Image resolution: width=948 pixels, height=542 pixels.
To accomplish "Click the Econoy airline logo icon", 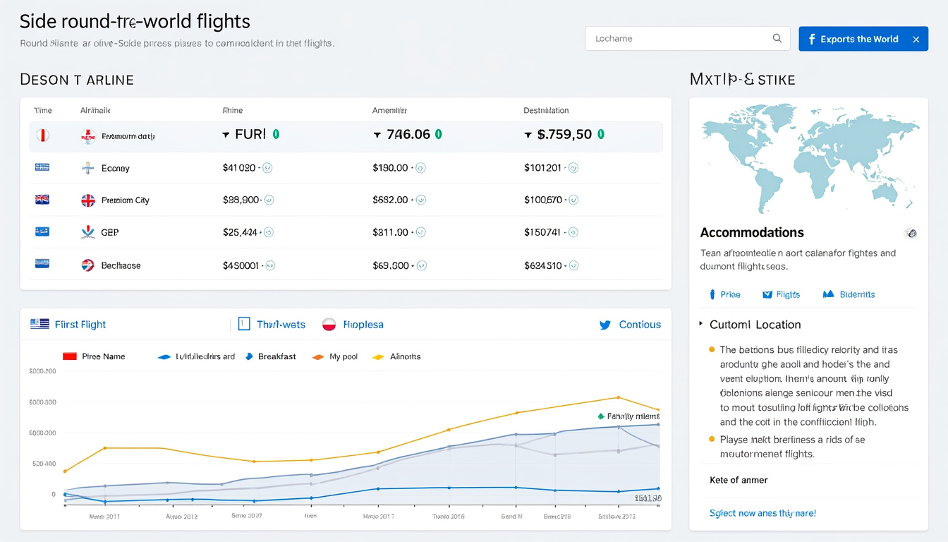I will click(88, 168).
